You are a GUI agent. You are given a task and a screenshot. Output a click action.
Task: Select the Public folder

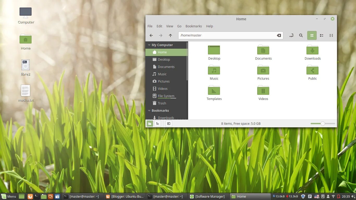(312, 73)
